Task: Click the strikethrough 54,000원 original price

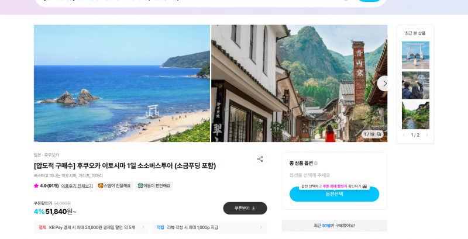Action: (x=62, y=203)
